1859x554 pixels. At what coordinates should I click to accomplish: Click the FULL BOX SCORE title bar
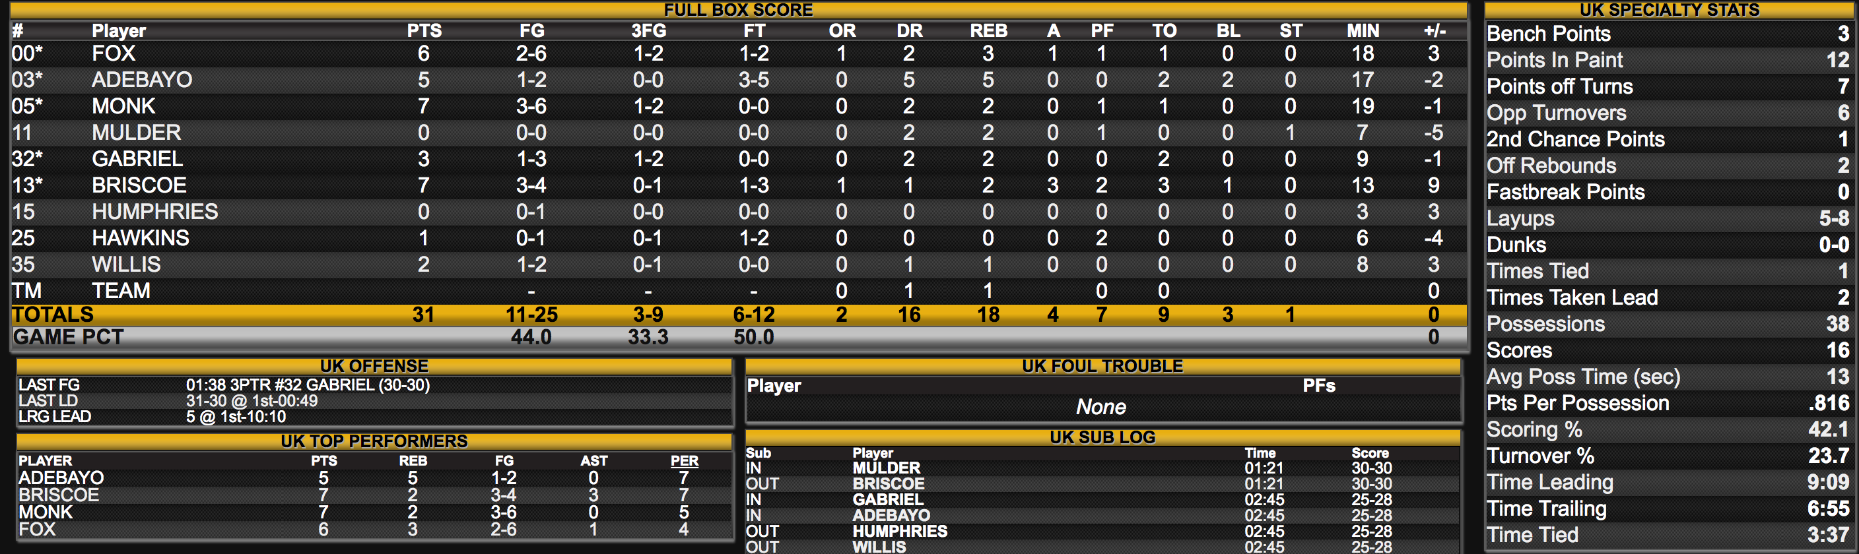click(738, 10)
